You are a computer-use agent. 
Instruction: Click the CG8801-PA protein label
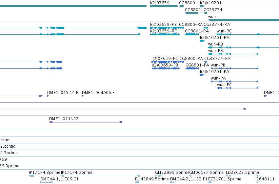(x=197, y=65)
